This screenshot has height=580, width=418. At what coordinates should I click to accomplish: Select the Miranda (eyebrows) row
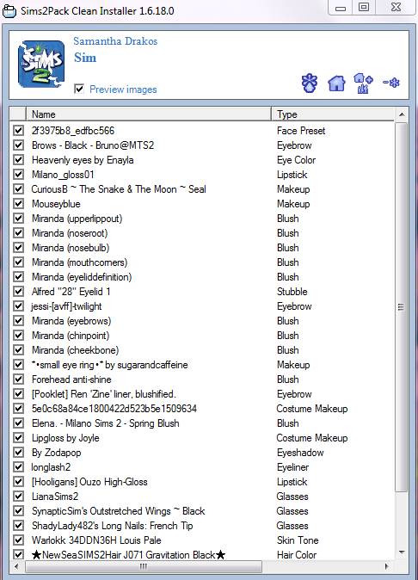[202, 321]
